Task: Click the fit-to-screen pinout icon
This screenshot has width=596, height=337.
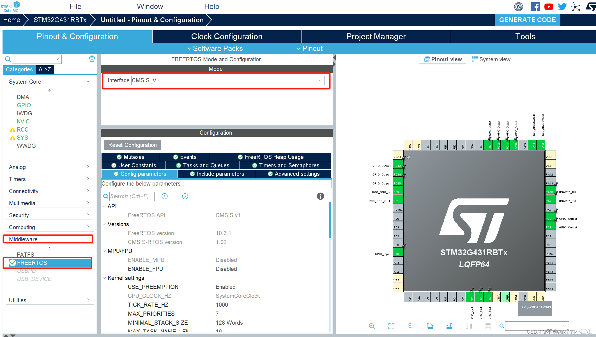Action: pos(391,326)
